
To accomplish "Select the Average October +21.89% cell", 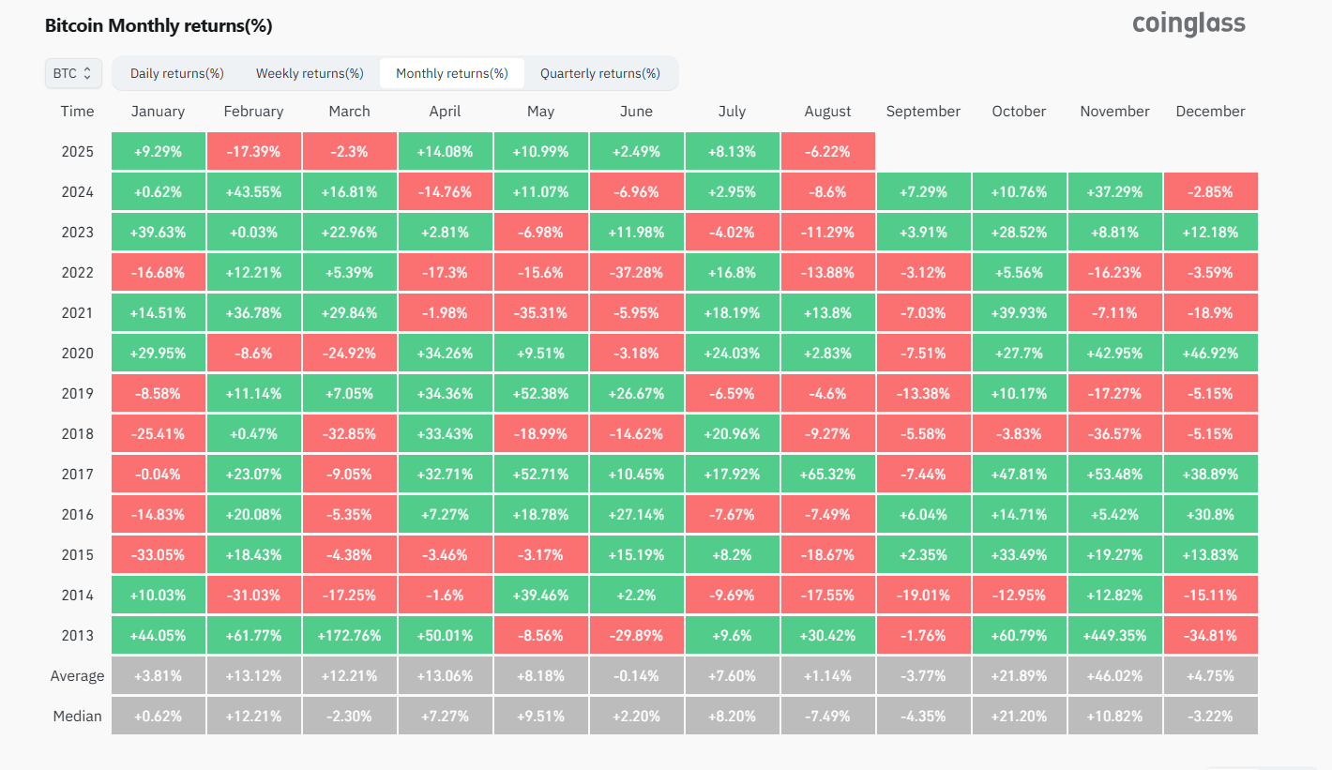I will coord(1019,675).
